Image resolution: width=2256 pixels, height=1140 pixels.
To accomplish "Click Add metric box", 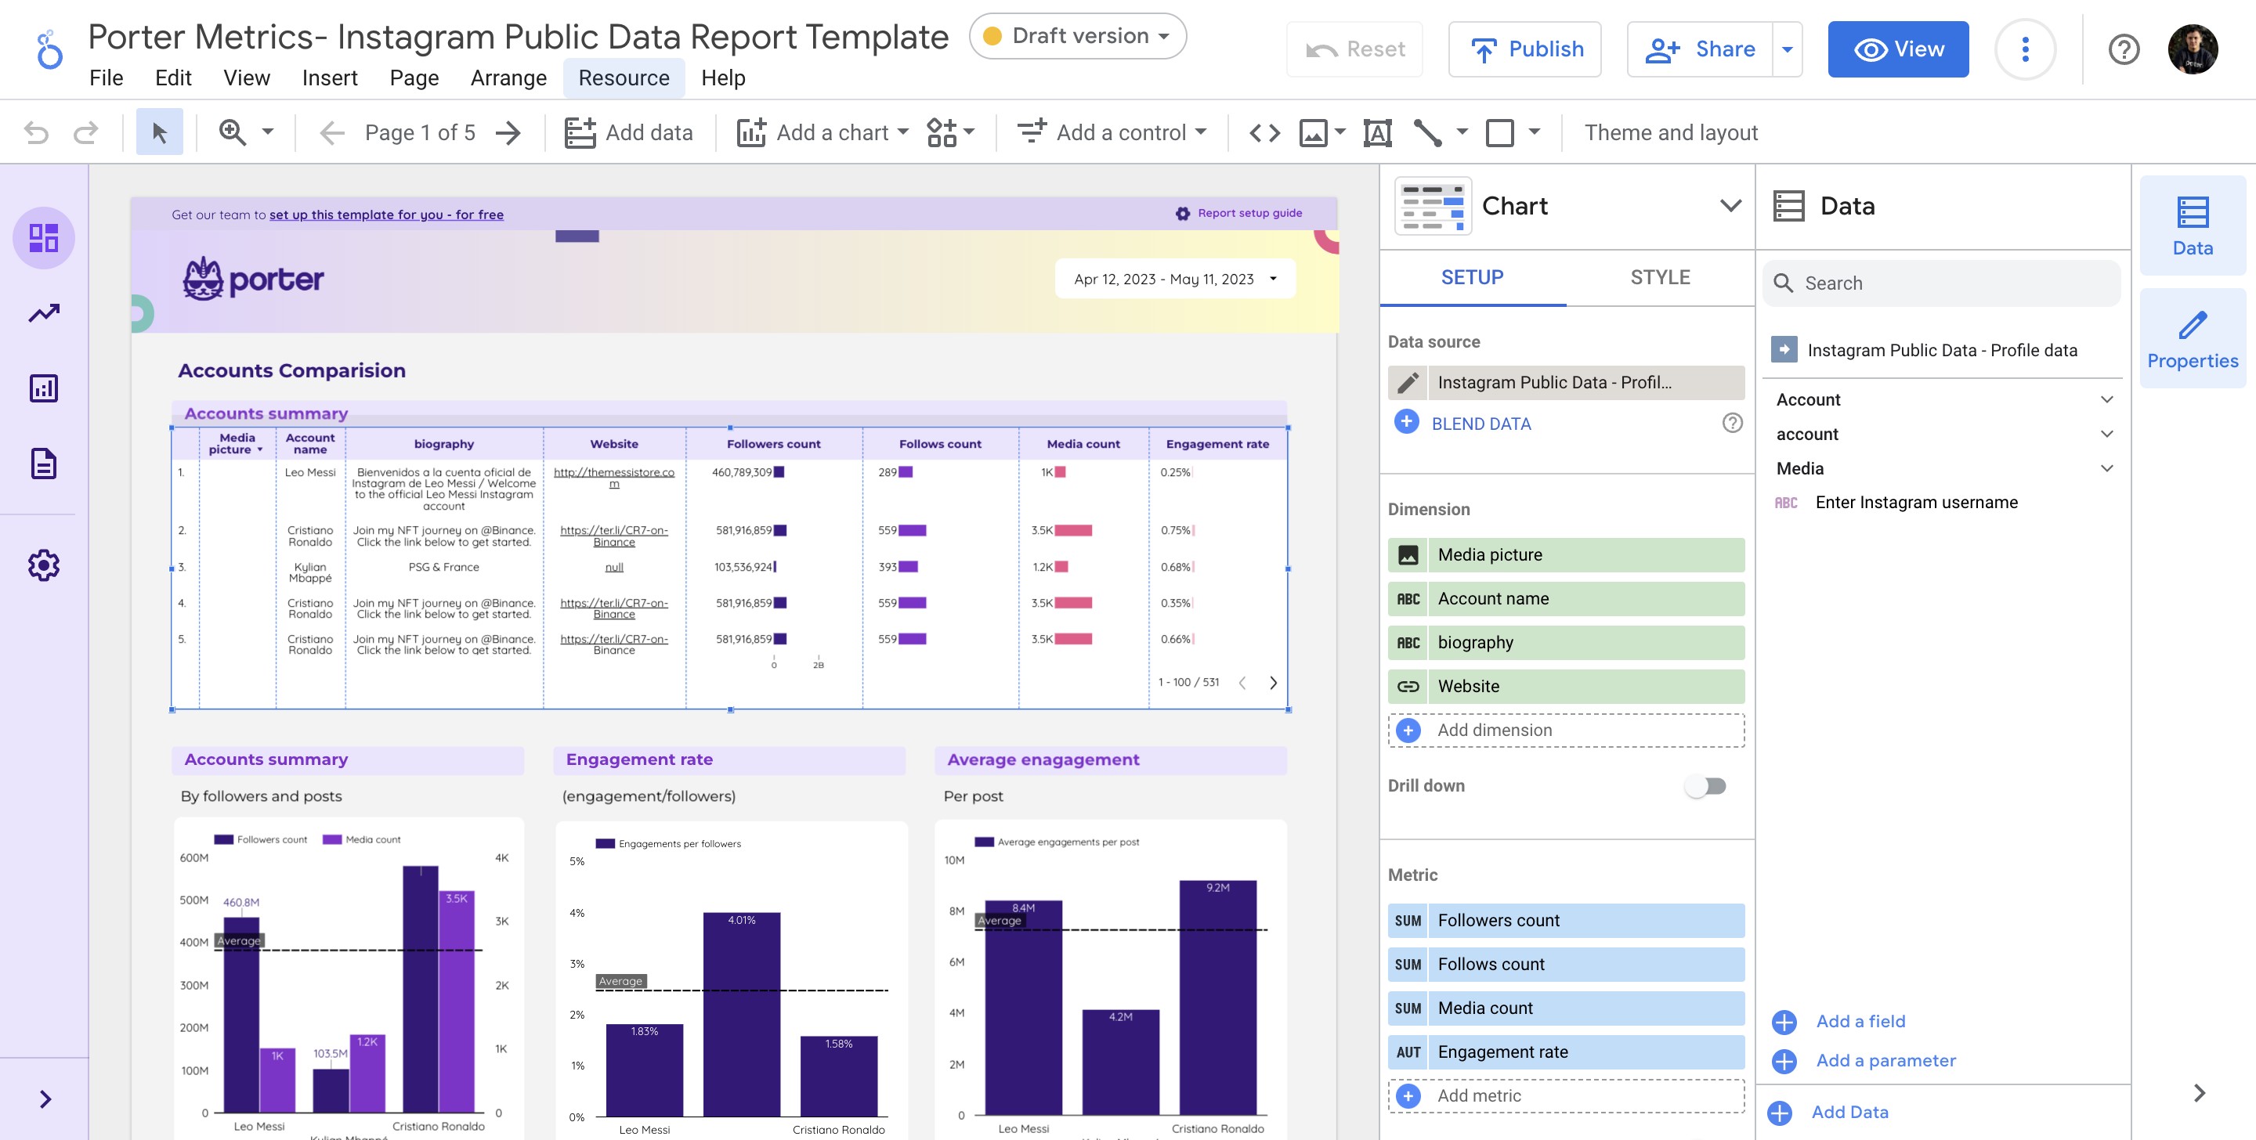I will click(1566, 1095).
